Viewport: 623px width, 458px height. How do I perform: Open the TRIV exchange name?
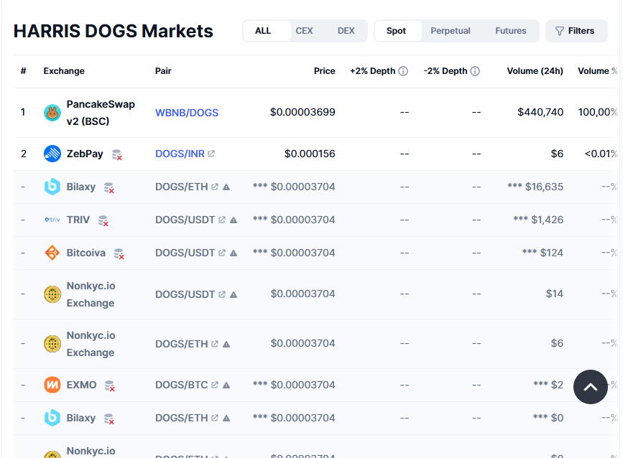(x=78, y=220)
